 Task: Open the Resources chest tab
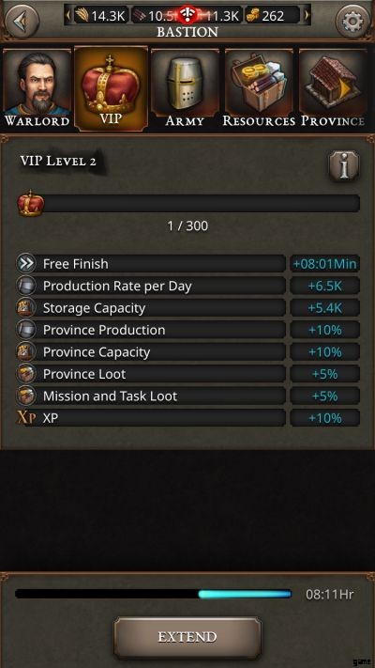(259, 88)
